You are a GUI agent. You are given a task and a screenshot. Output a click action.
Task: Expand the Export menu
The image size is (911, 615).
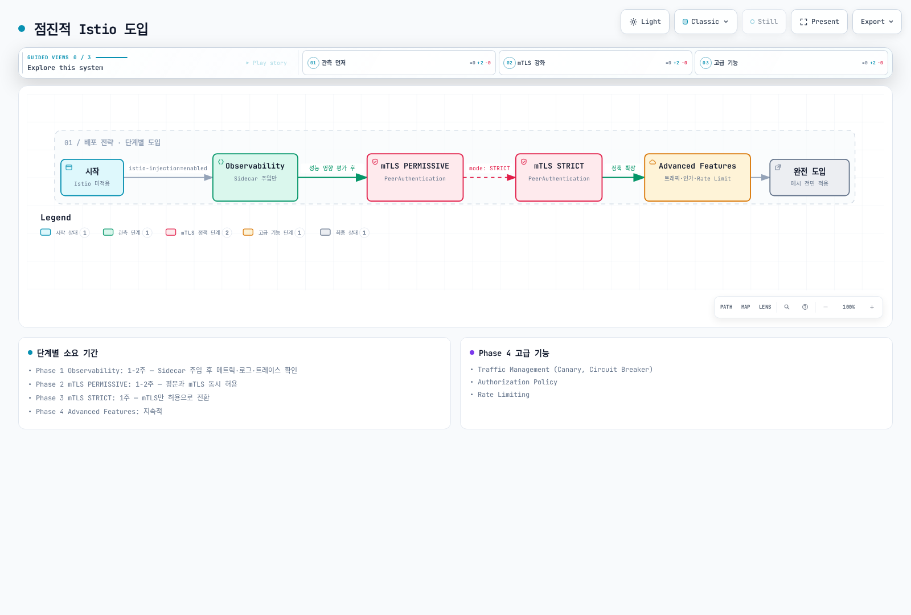pos(877,22)
